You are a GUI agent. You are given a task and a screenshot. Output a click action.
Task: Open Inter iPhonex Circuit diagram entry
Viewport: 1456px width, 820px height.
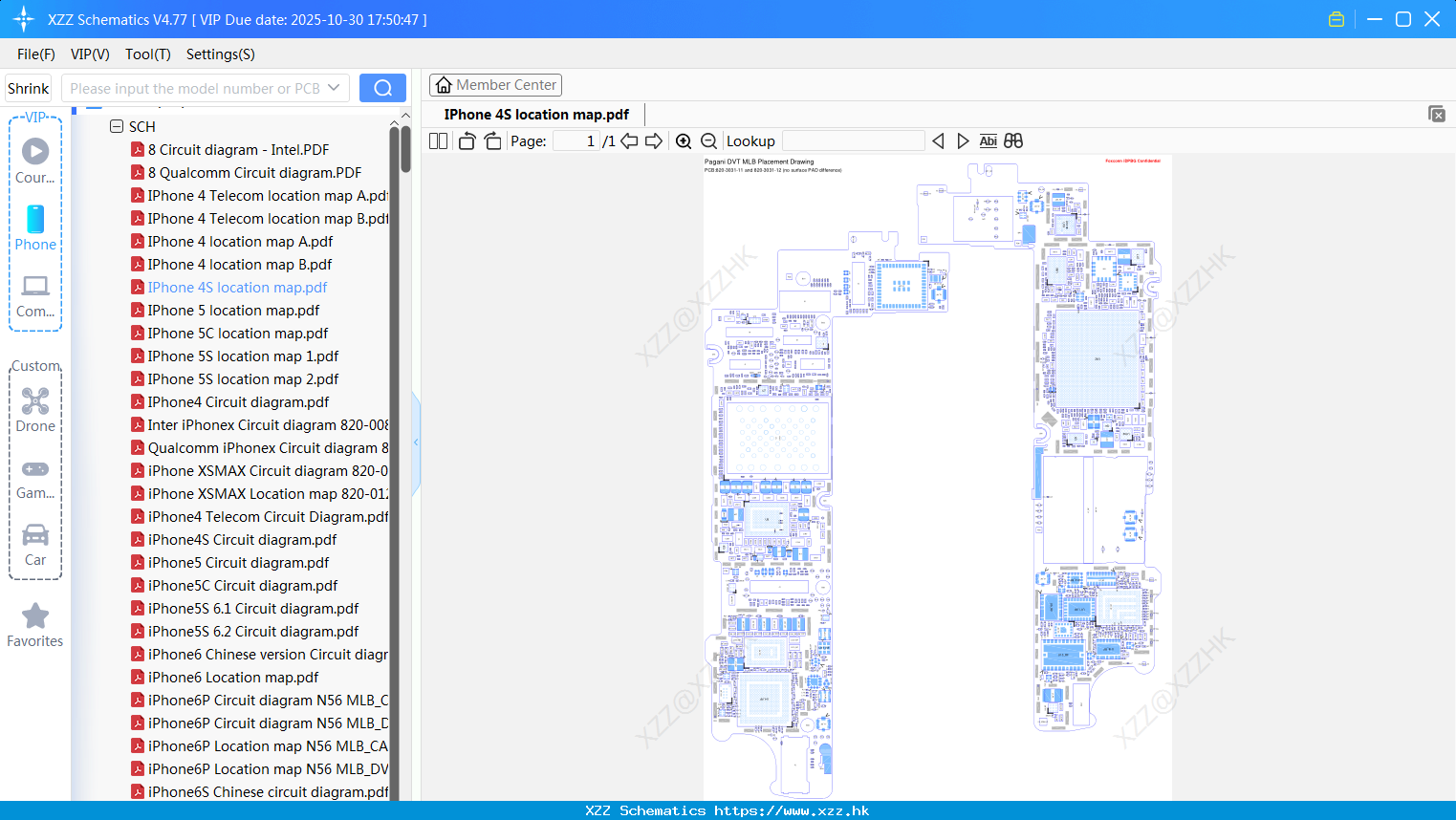268,424
